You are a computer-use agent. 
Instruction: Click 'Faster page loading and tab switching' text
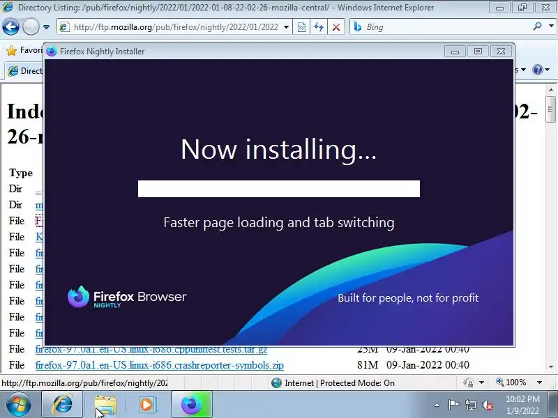278,223
